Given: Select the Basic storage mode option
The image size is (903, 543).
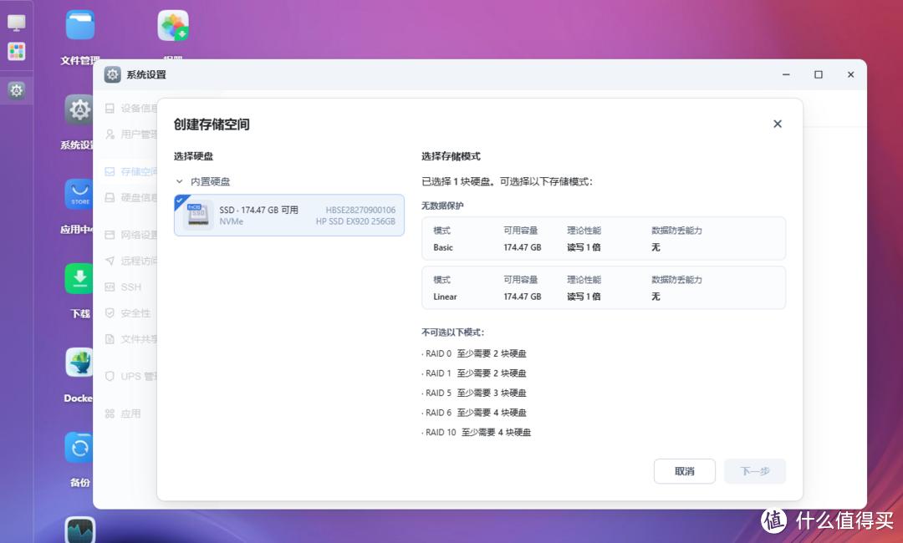Looking at the screenshot, I should tap(604, 239).
